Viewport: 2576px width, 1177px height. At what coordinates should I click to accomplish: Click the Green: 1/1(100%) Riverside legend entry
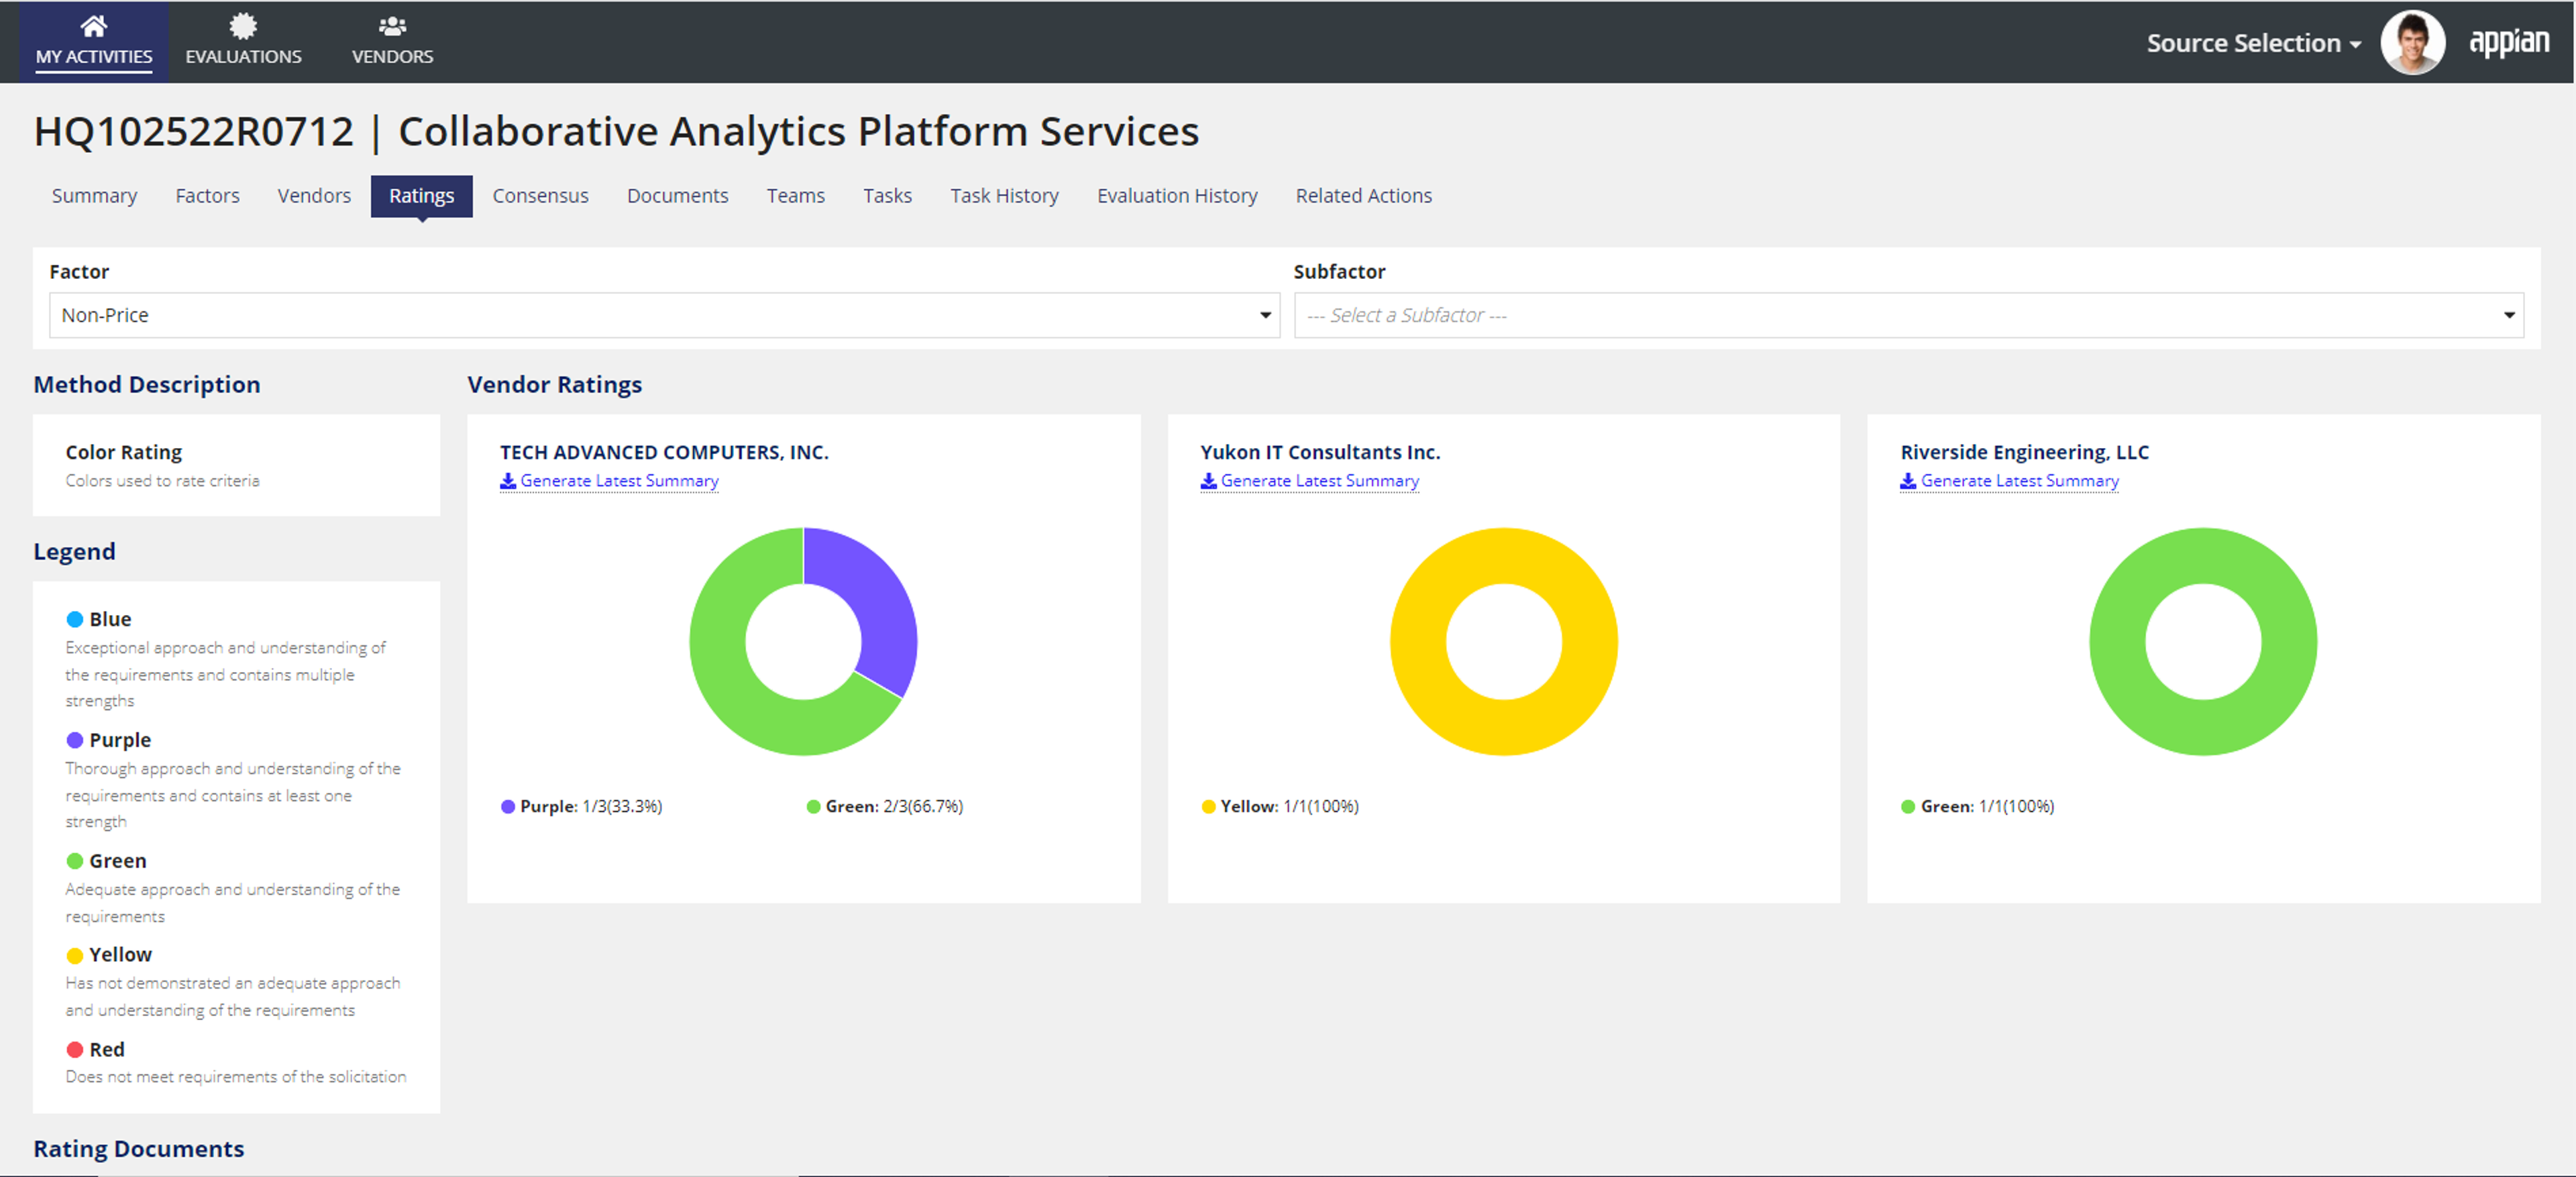[x=1977, y=806]
